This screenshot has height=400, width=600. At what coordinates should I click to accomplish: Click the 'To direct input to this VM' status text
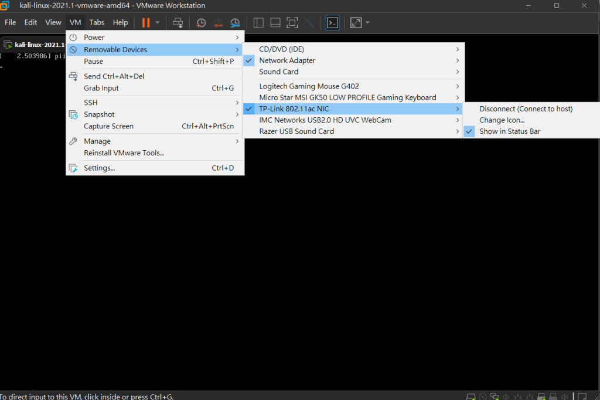click(x=87, y=396)
